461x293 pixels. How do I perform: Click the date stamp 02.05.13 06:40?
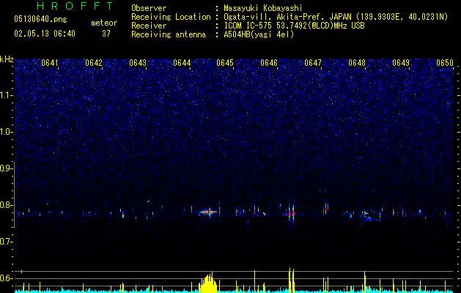(45, 34)
